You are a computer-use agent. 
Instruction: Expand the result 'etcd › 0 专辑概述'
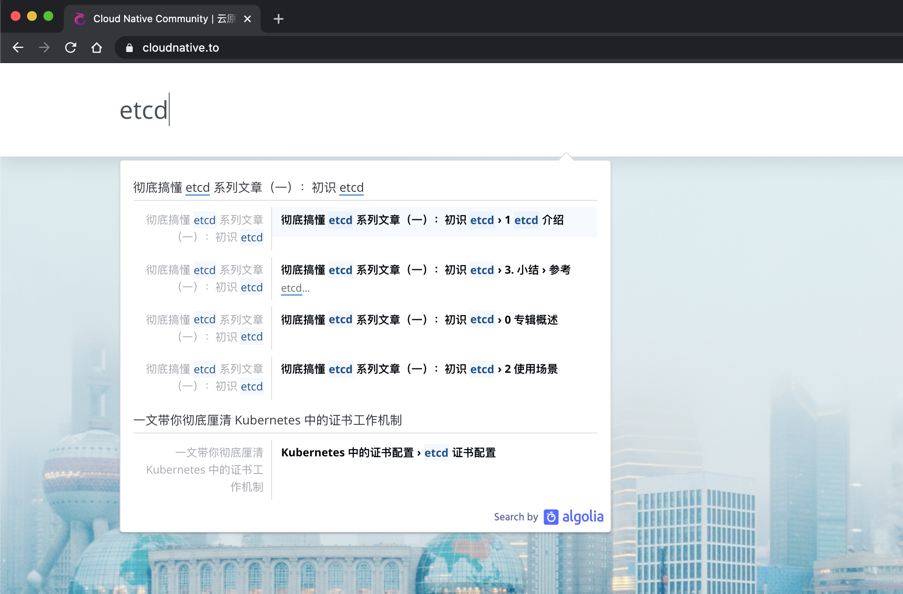[x=420, y=320]
